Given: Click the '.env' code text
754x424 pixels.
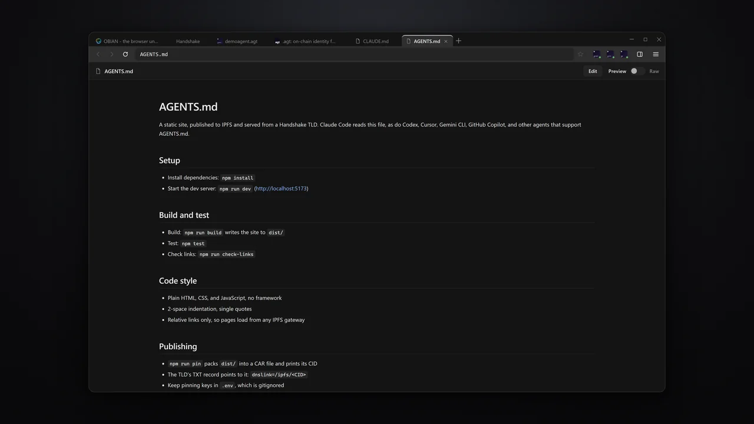Looking at the screenshot, I should click(x=227, y=386).
